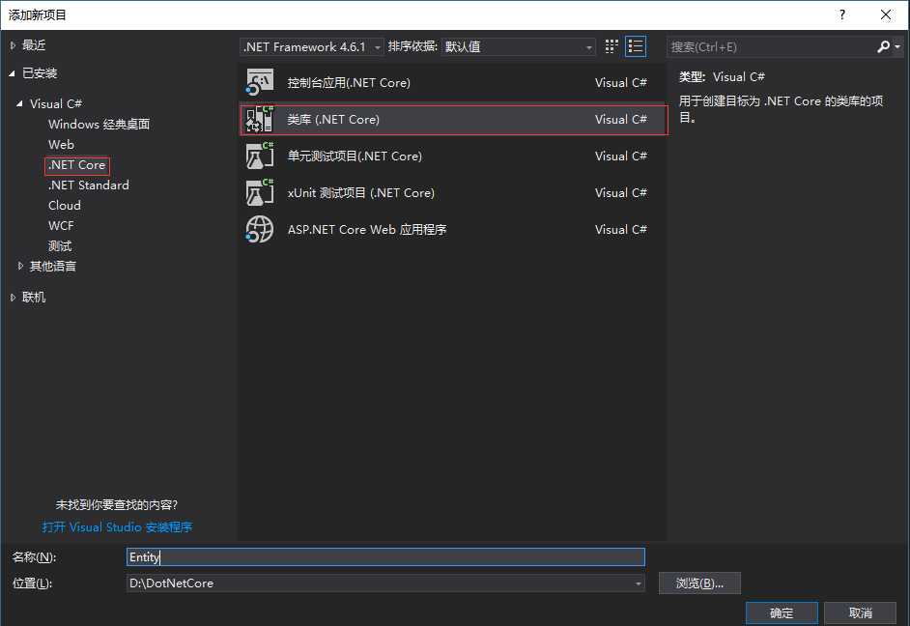Viewport: 910px width, 626px height.
Task: Select the 测试 category
Action: pyautogui.click(x=60, y=246)
